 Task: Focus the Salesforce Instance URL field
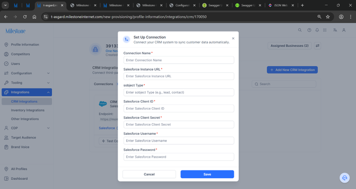point(179,76)
